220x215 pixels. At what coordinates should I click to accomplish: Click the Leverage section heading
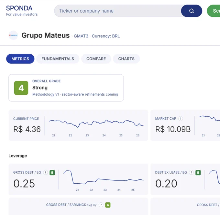pyautogui.click(x=18, y=156)
